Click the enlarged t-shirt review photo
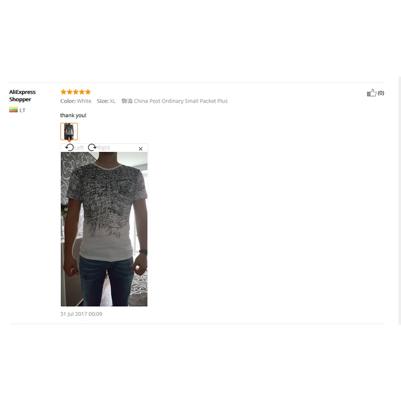The height and width of the screenshot is (401, 401). point(104,229)
